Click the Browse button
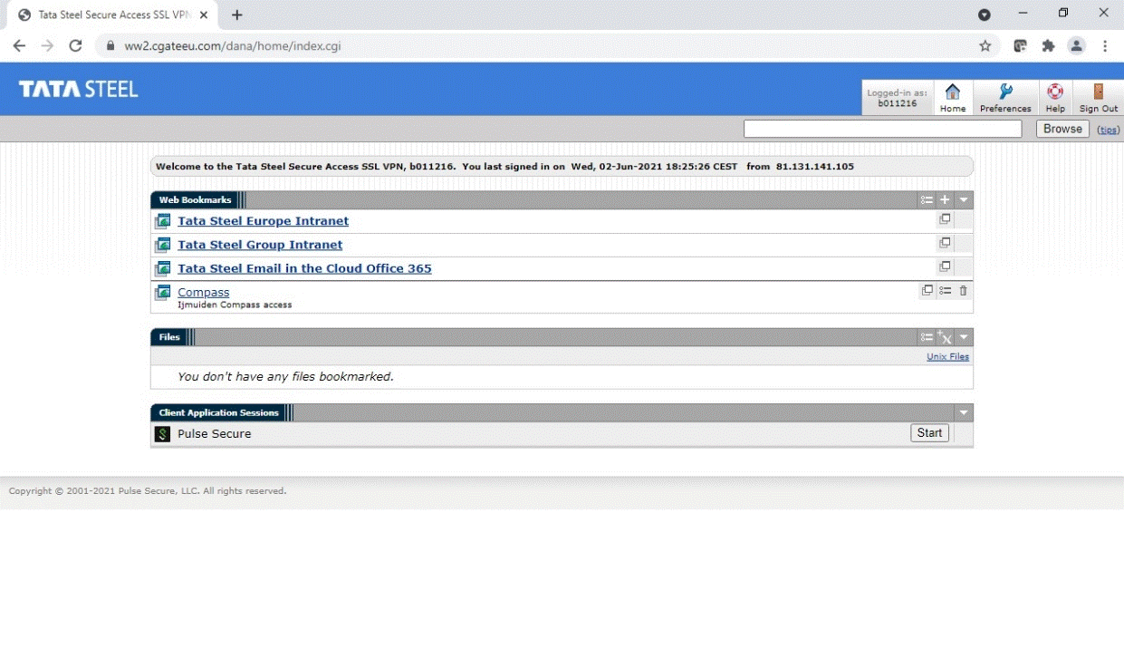This screenshot has width=1124, height=668. [1062, 129]
